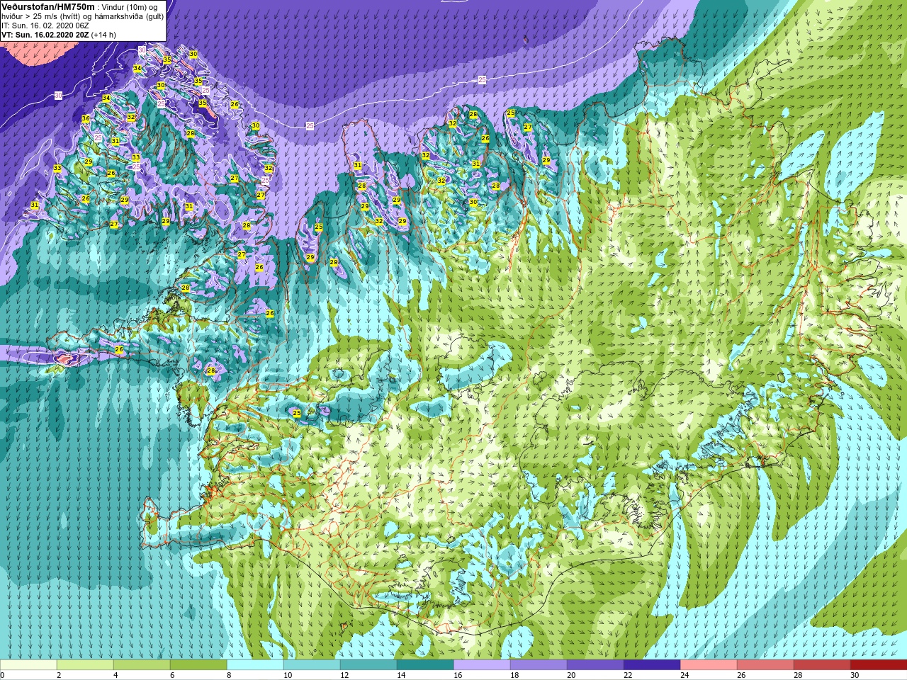907x680 pixels.
Task: Click the legend scale number '8'
Action: [x=229, y=675]
